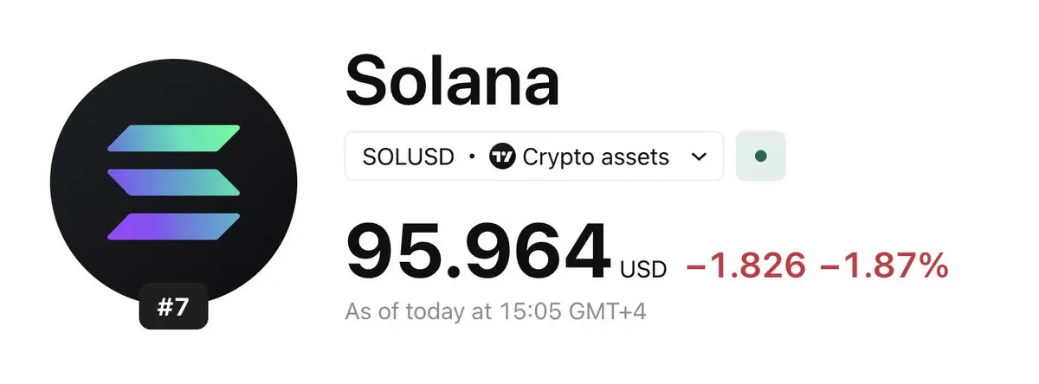This screenshot has height=384, width=1039.
Task: Click the middle bar of Solana logo
Action: point(173,182)
